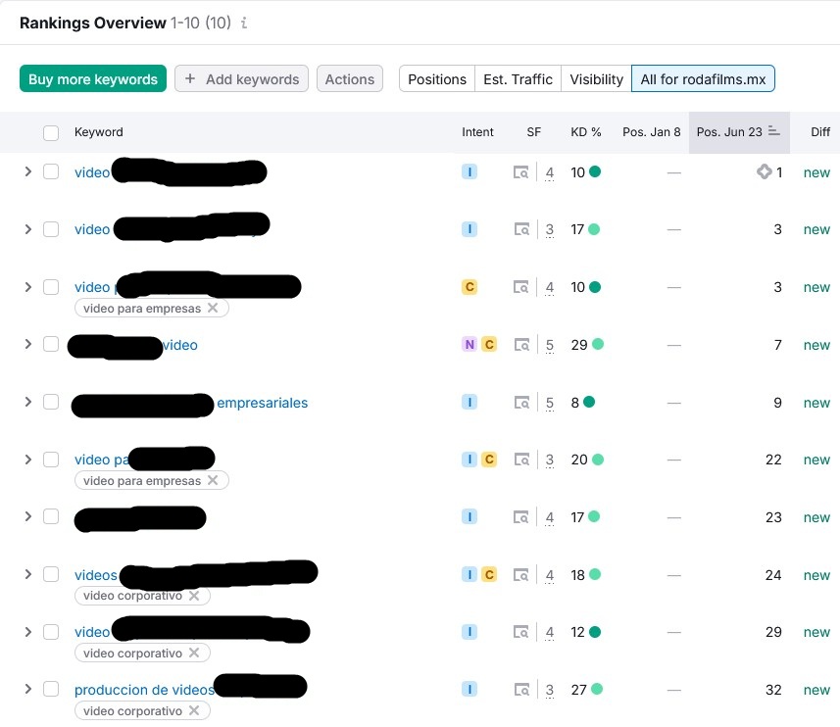Toggle the select-all checkbox in table header
Screen dimensions: 840x727
pyautogui.click(x=51, y=132)
